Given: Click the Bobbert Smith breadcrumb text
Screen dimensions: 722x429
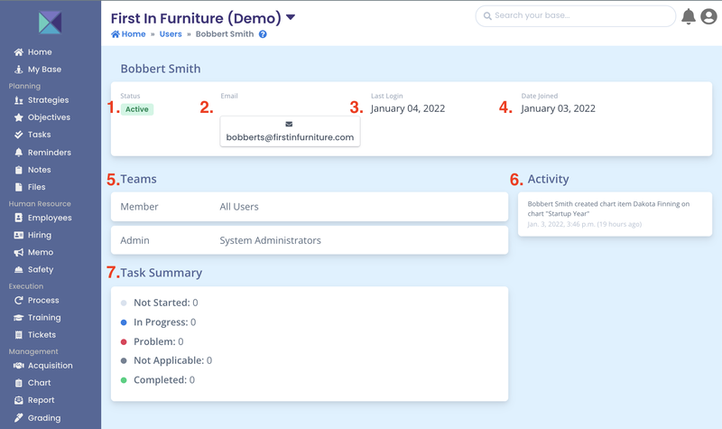Looking at the screenshot, I should [225, 34].
